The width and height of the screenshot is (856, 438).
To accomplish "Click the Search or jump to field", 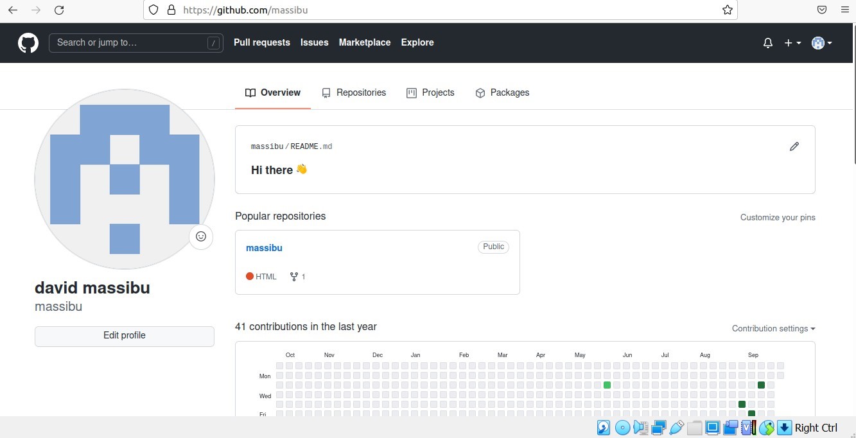I will coord(136,43).
